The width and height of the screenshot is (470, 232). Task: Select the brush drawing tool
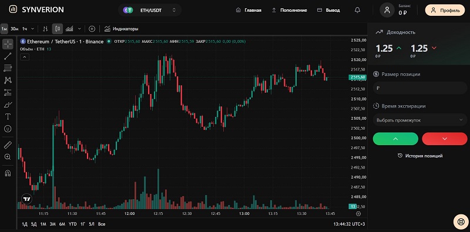coord(8,105)
